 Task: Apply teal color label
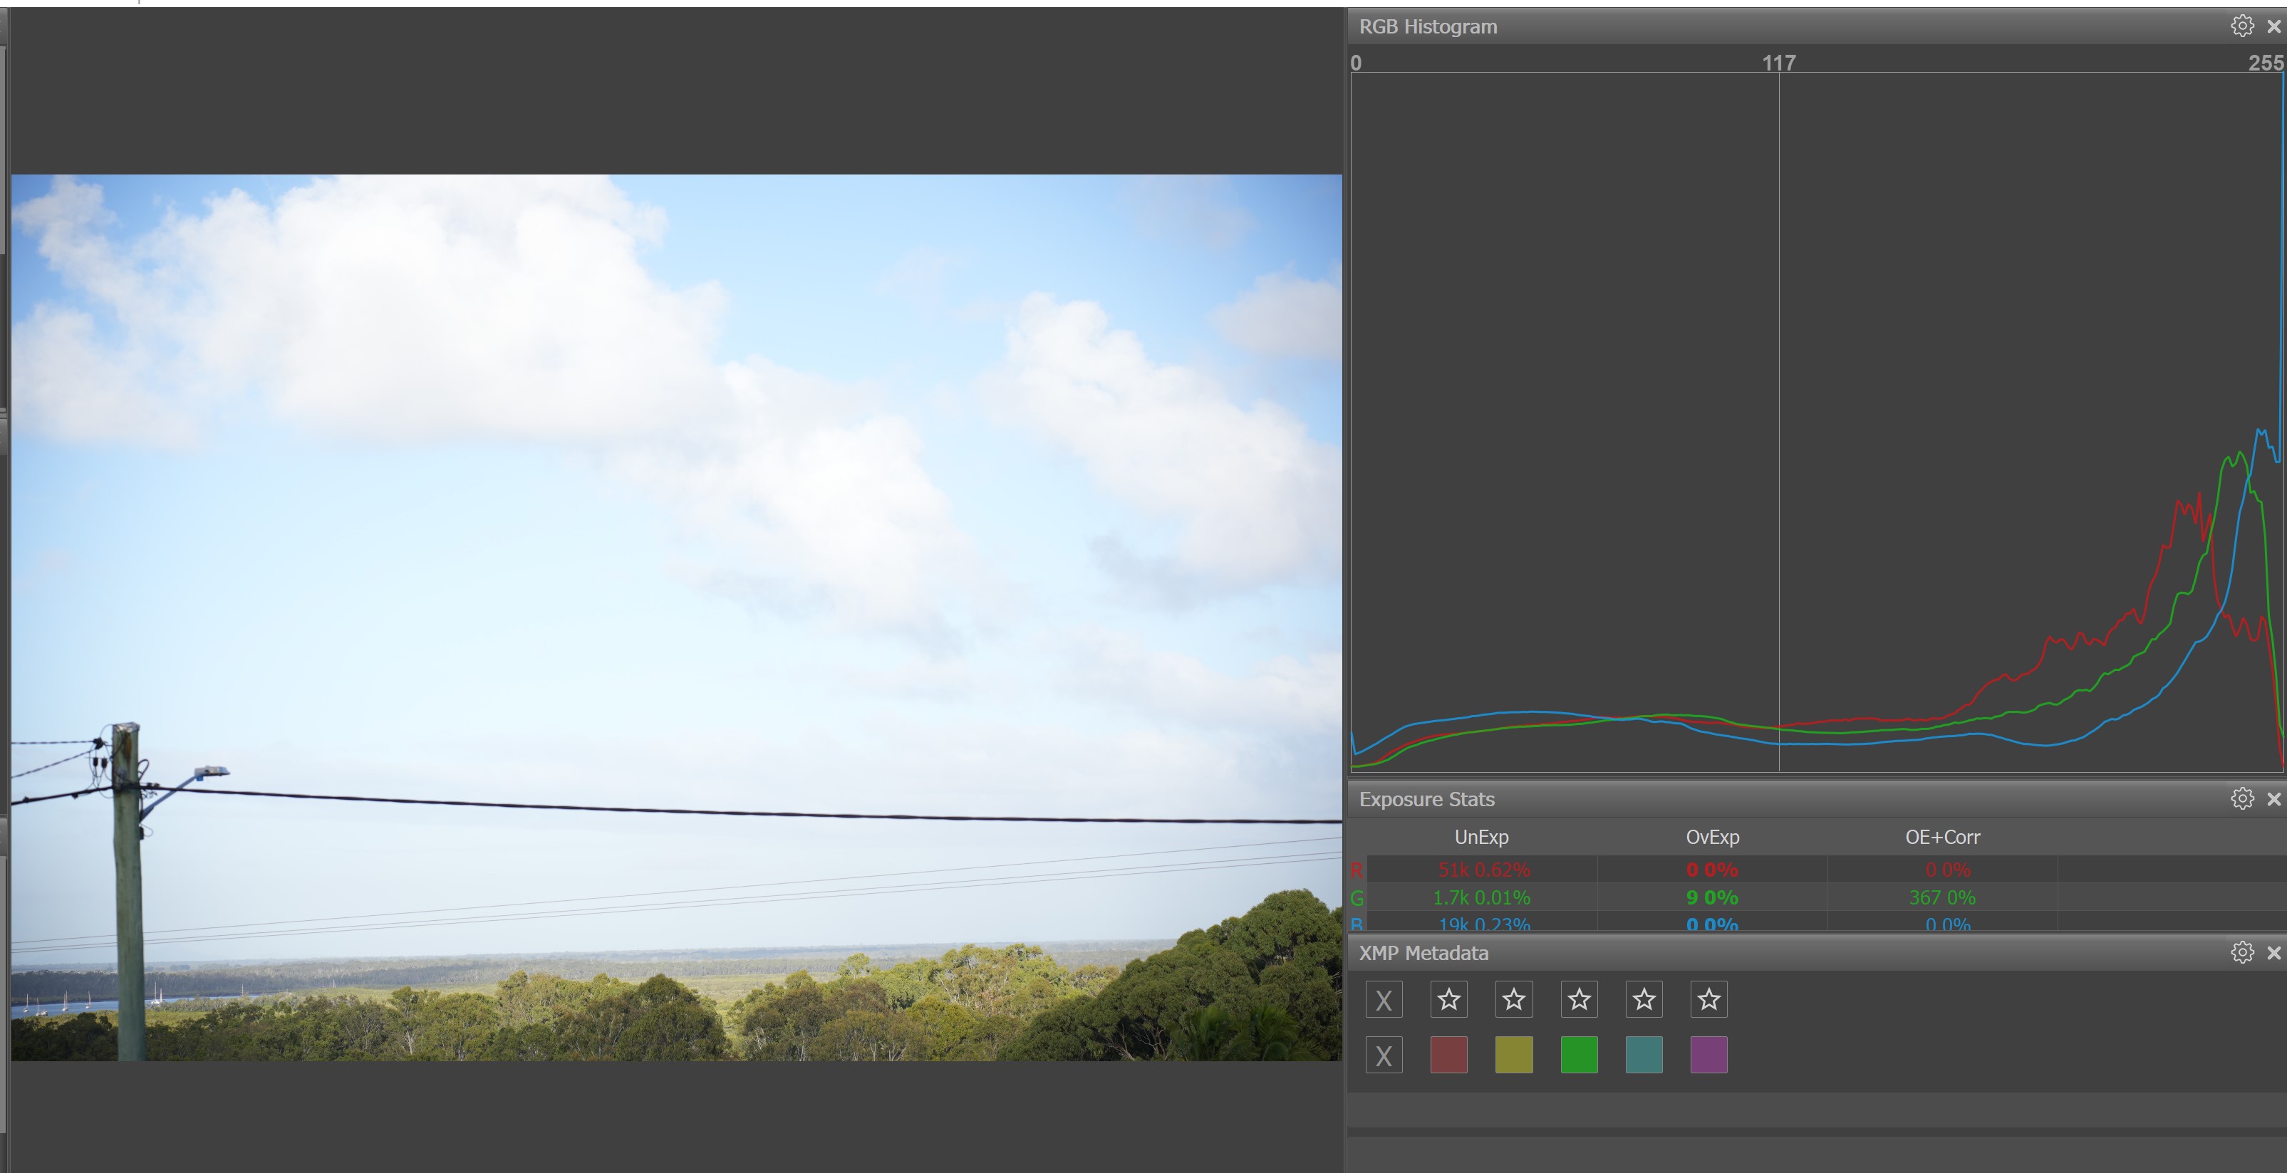tap(1644, 1055)
